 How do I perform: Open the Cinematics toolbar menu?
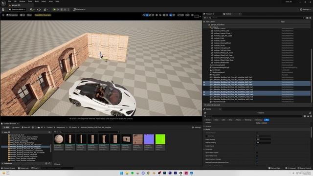tap(45, 9)
